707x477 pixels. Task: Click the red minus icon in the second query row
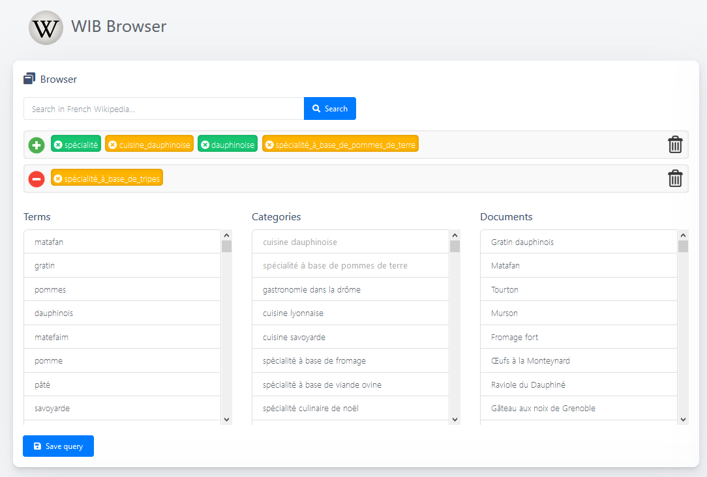(x=37, y=179)
